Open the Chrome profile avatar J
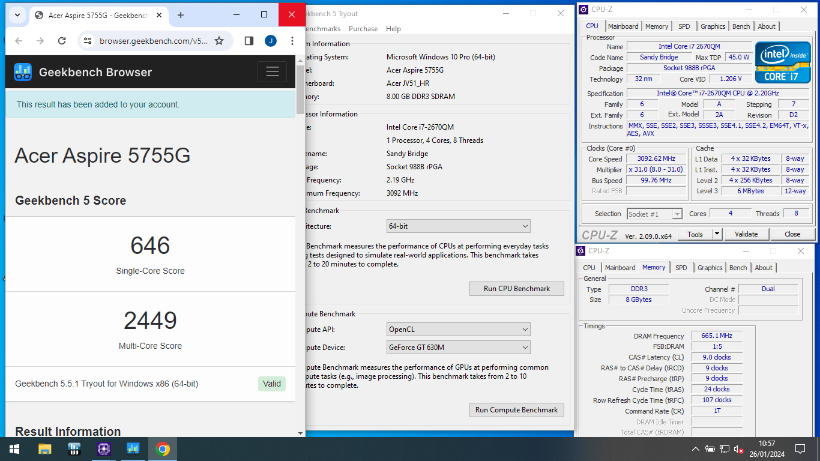This screenshot has width=820, height=461. point(271,41)
